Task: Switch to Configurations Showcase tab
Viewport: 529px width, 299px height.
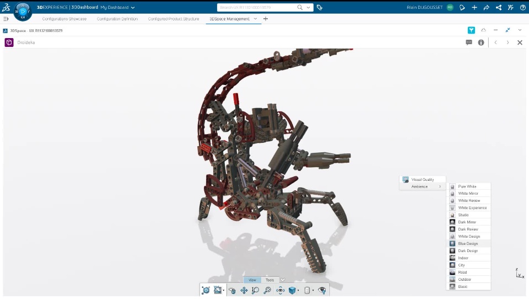Action: pyautogui.click(x=64, y=19)
